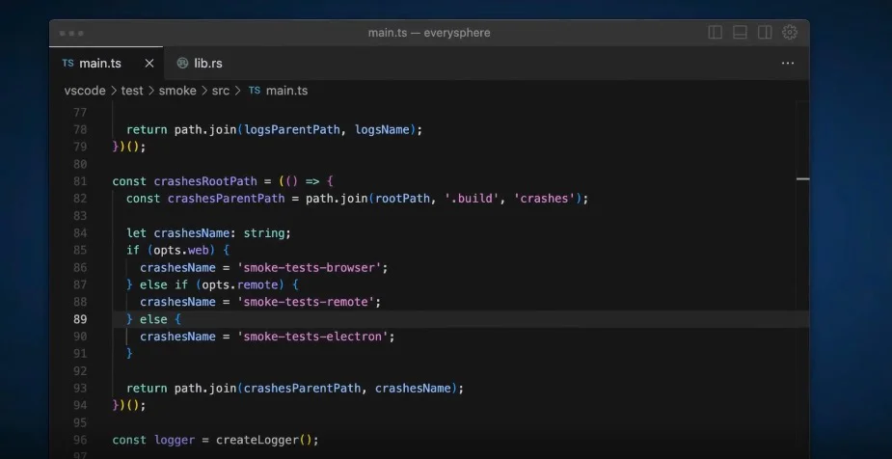Click the Rust icon on lib.rs tab

182,63
